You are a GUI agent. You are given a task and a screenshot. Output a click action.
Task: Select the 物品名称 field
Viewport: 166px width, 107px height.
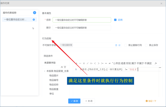coord(54,85)
